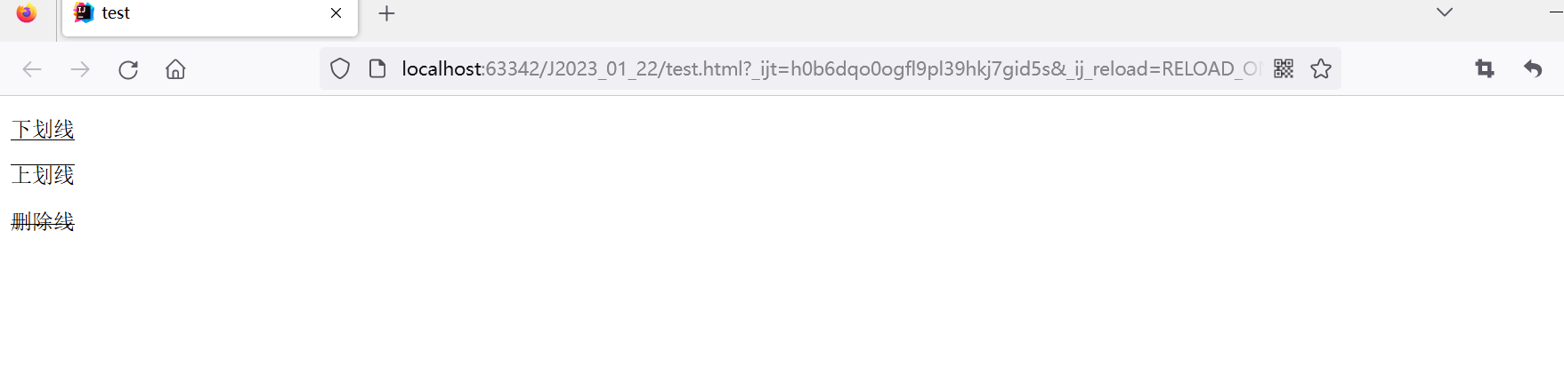Reload the current page
Screen dimensions: 1564x382
click(128, 69)
